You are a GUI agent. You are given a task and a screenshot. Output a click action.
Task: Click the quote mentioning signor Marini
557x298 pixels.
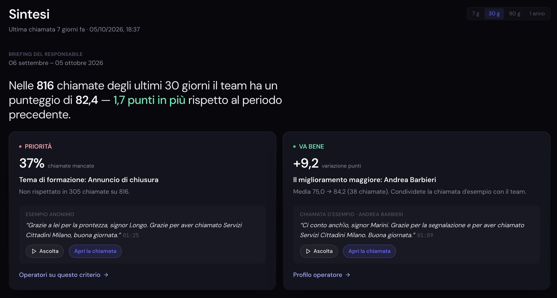[412, 230]
